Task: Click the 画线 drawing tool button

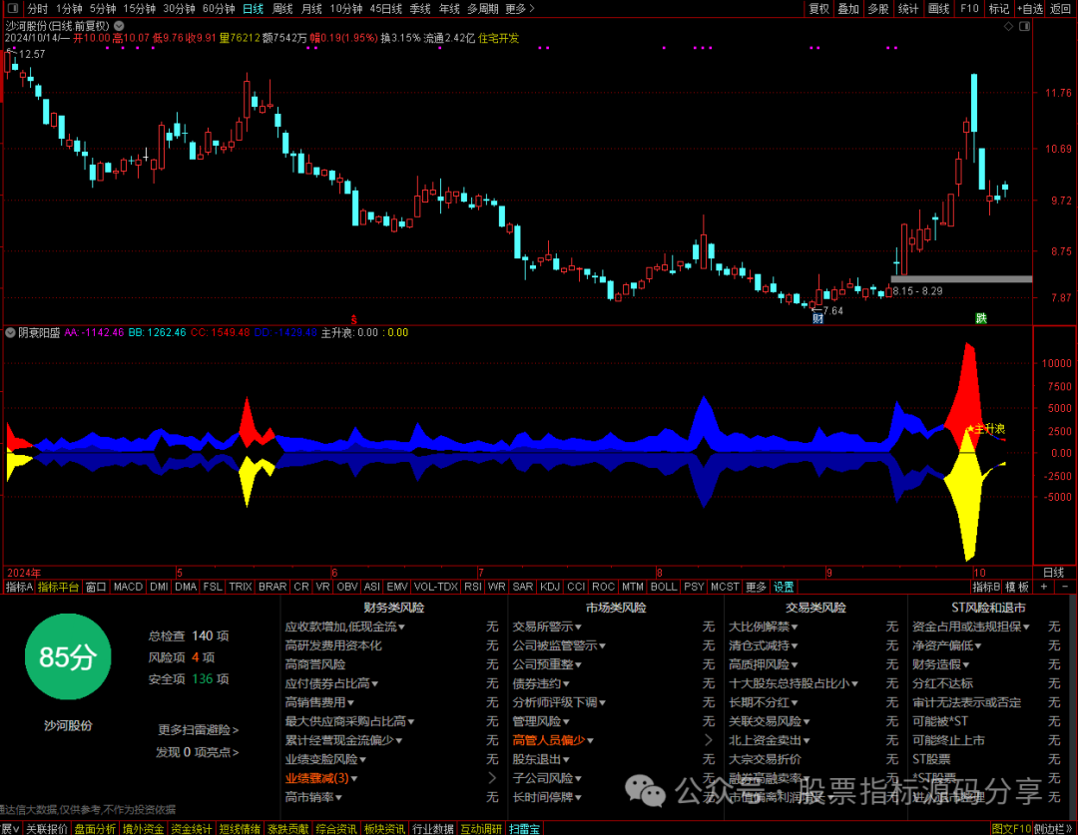Action: (938, 8)
